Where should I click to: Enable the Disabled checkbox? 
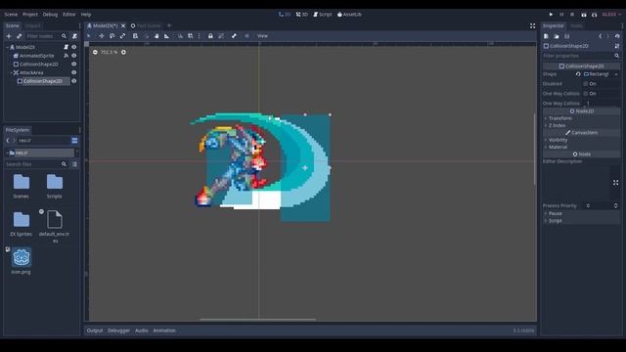coord(586,84)
